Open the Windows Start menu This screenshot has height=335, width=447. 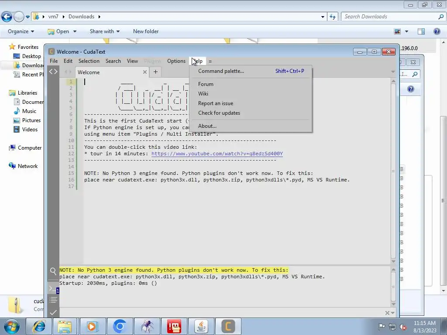11,326
